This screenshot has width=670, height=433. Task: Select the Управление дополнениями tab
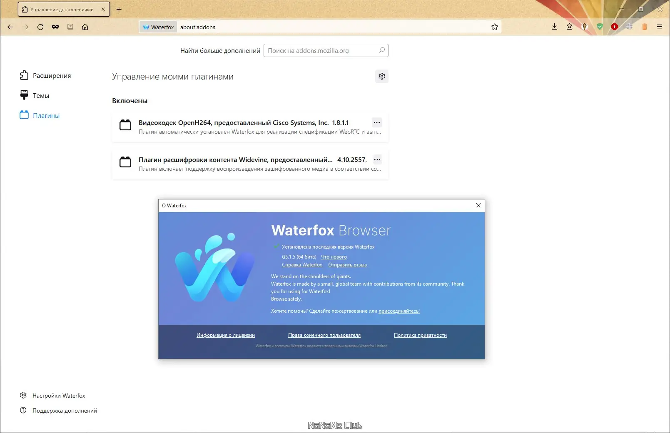click(x=64, y=9)
